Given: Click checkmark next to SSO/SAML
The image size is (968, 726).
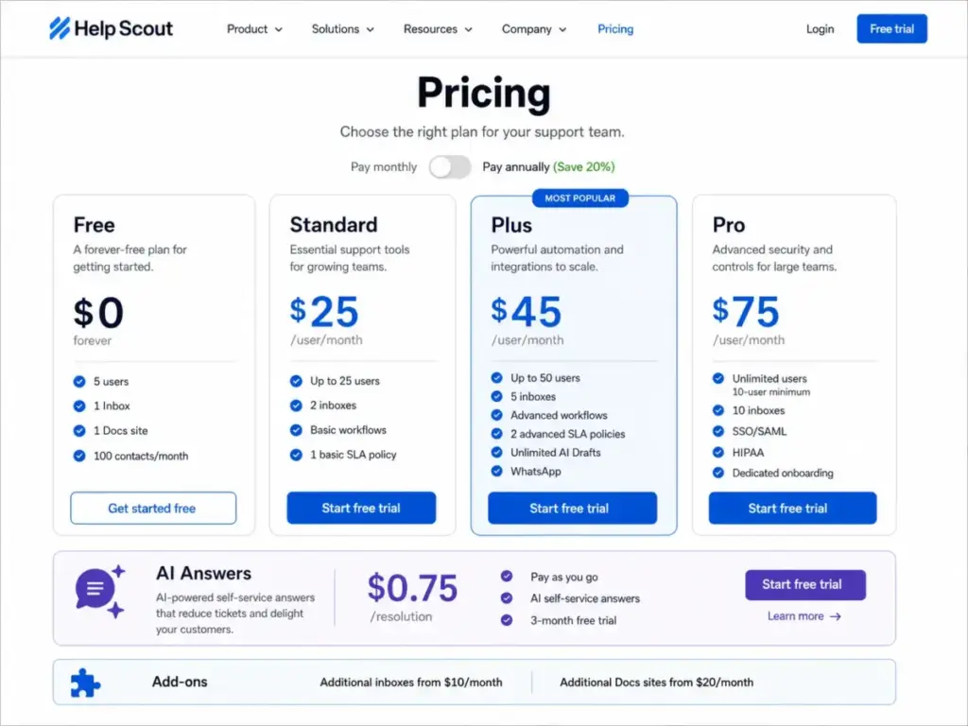Looking at the screenshot, I should [x=718, y=431].
